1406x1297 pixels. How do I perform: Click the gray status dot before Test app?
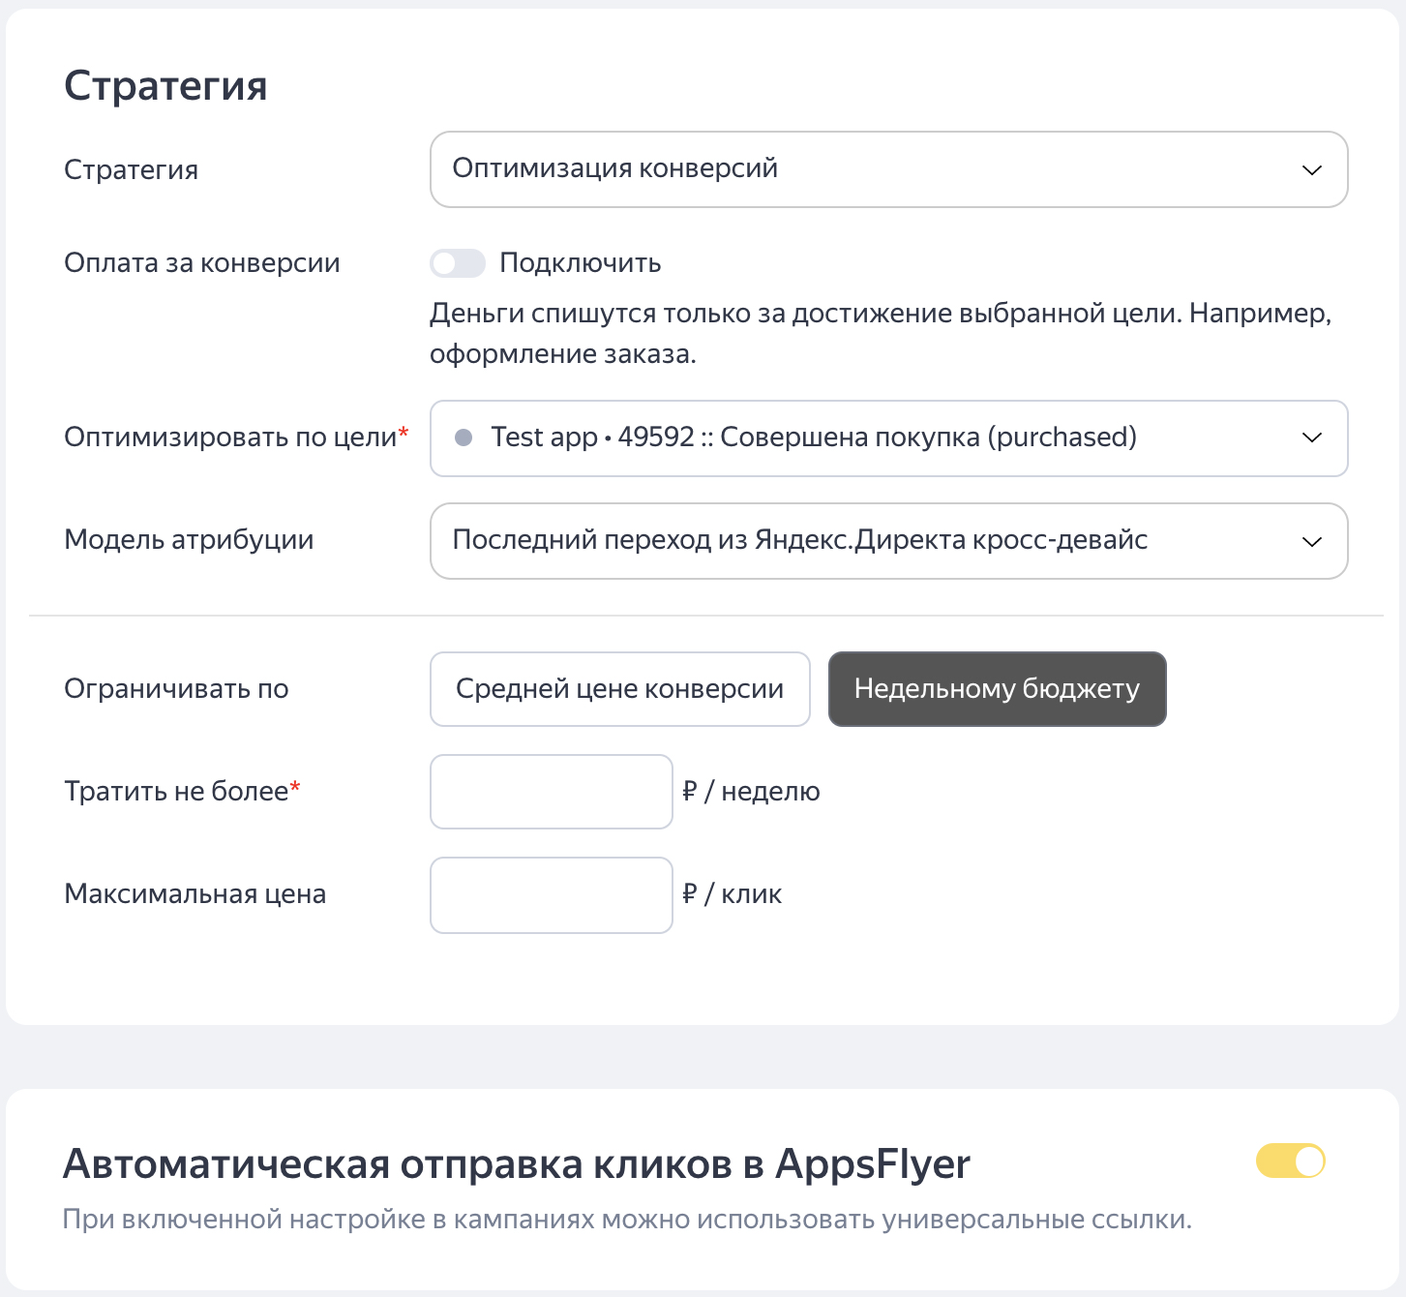(x=464, y=437)
